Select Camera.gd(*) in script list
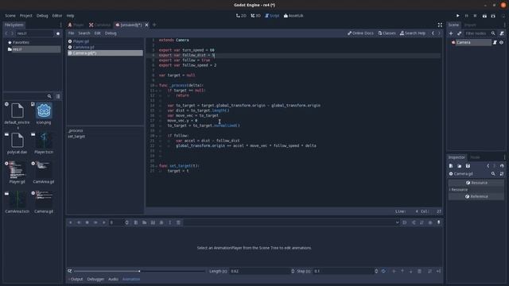Screen dimensions: 509x286 click(x=105, y=53)
